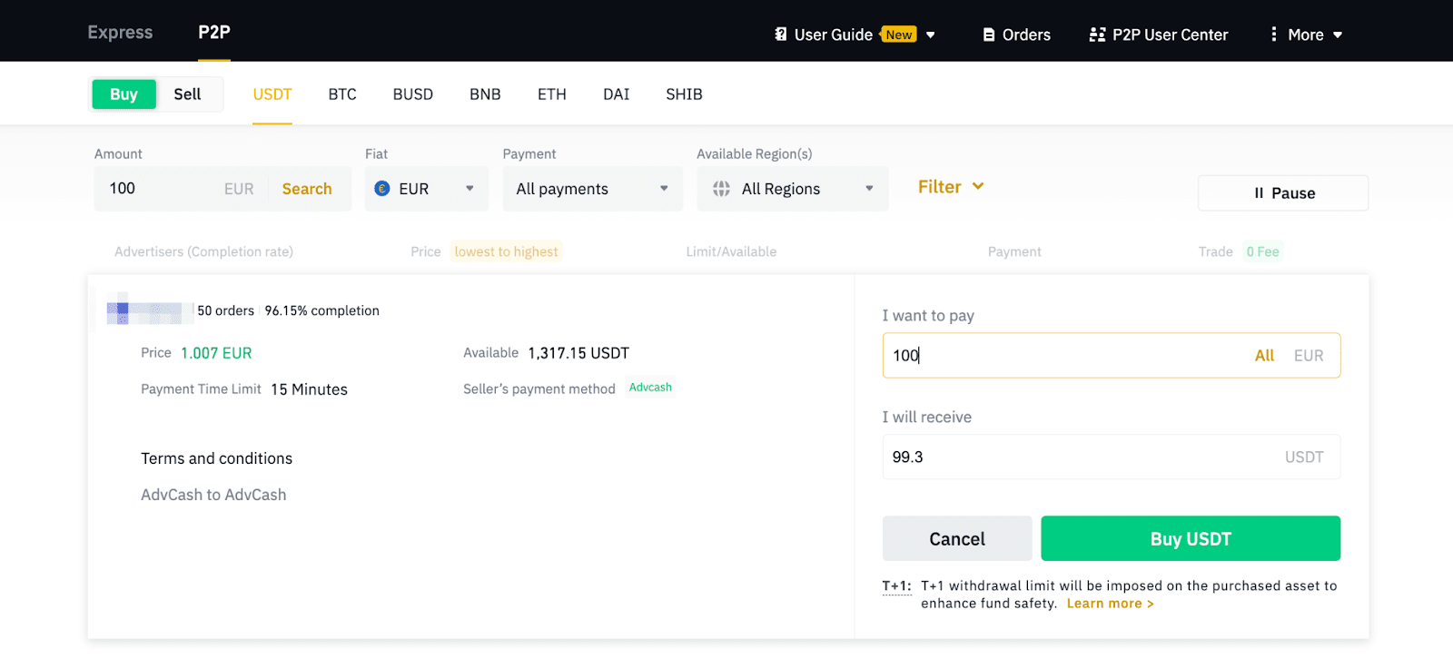The image size is (1453, 659).
Task: Click the globe icon in All Regions
Action: coord(721,189)
